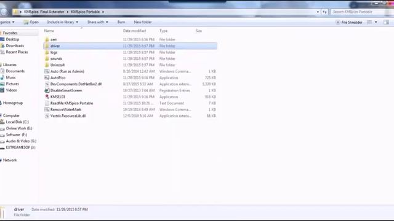Select the Uninstall folder icon
The width and height of the screenshot is (394, 221).
47,65
